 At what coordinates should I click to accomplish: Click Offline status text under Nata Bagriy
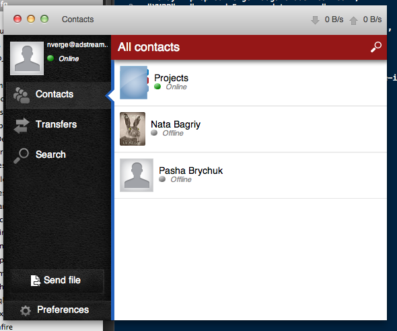click(173, 133)
